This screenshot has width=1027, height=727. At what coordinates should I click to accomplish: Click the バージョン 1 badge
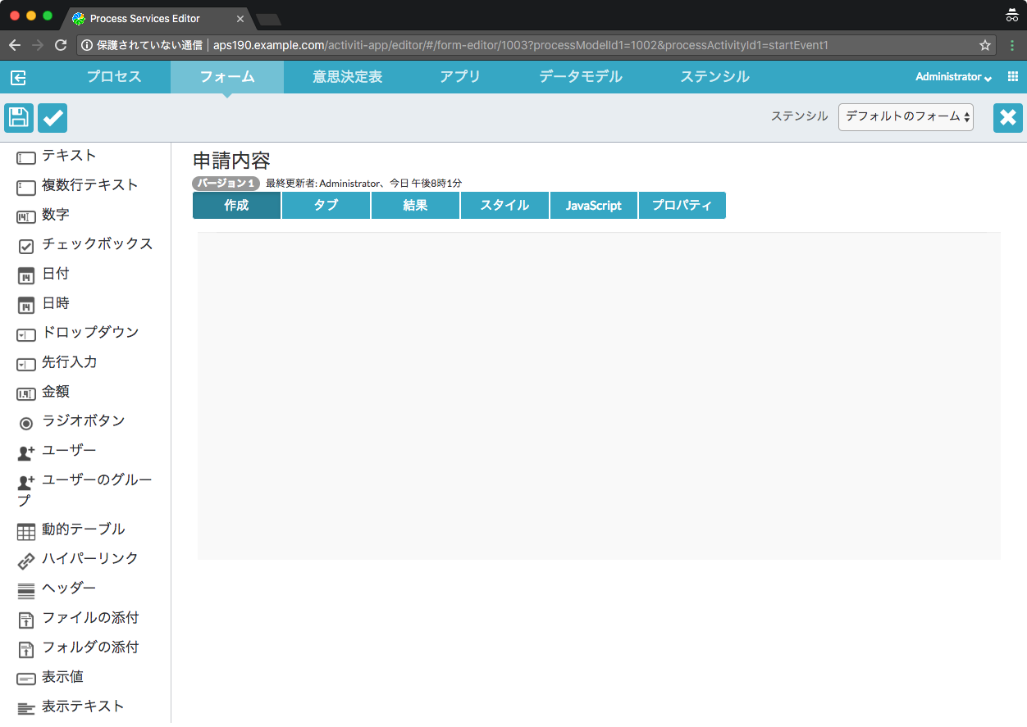(226, 184)
